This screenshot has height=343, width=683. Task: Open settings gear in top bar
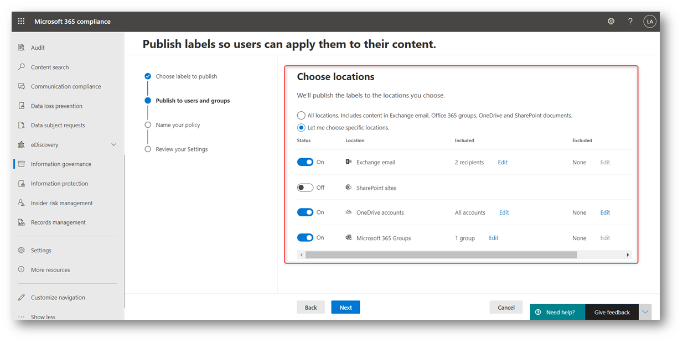coord(611,22)
